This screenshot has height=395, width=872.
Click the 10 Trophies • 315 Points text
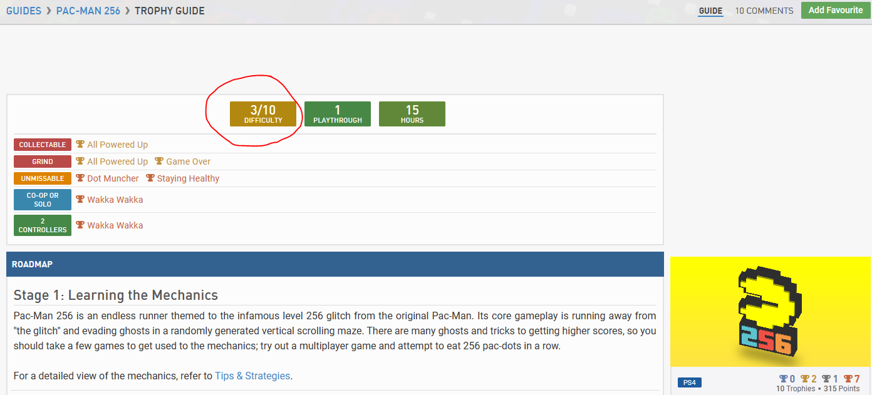coord(818,389)
